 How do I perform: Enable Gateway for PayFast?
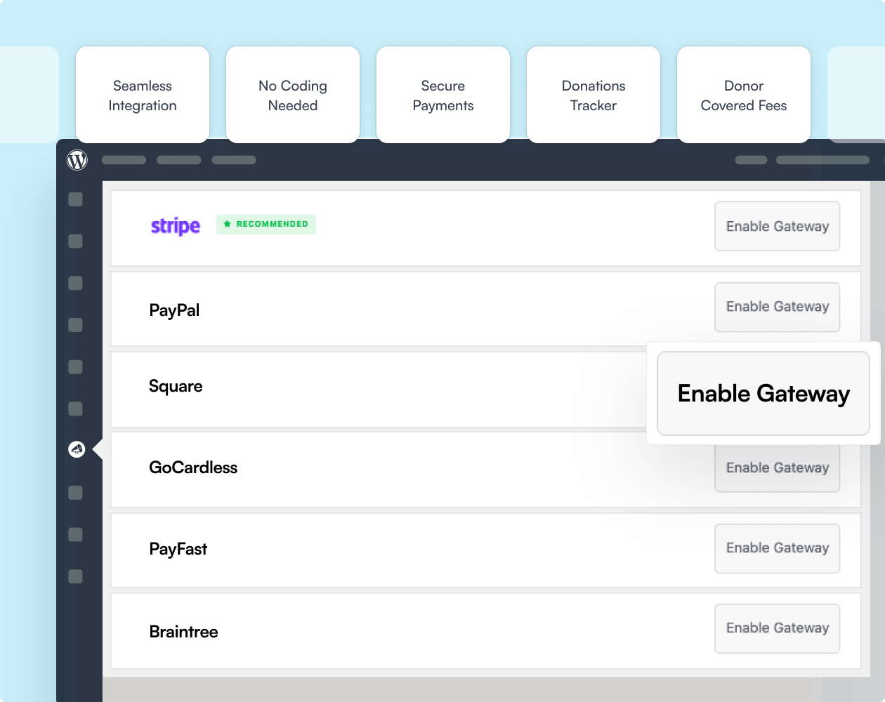coord(778,548)
